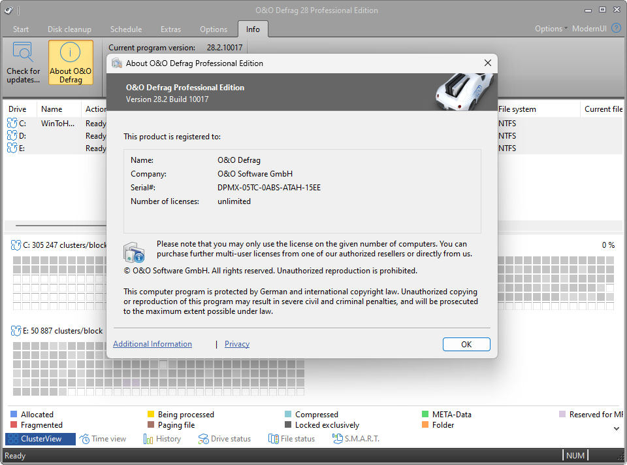The width and height of the screenshot is (627, 465).
Task: Open the Disk cleanup ribbon tab
Action: pyautogui.click(x=69, y=29)
